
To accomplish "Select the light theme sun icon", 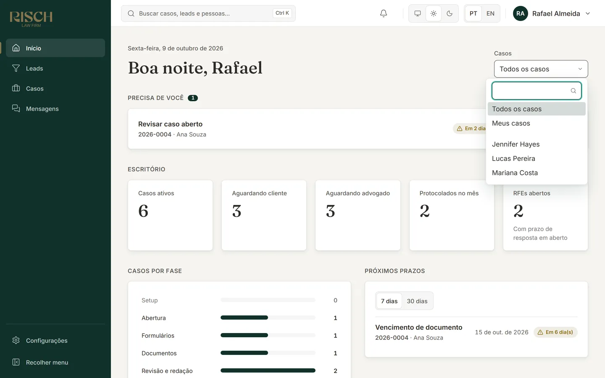I will [434, 13].
